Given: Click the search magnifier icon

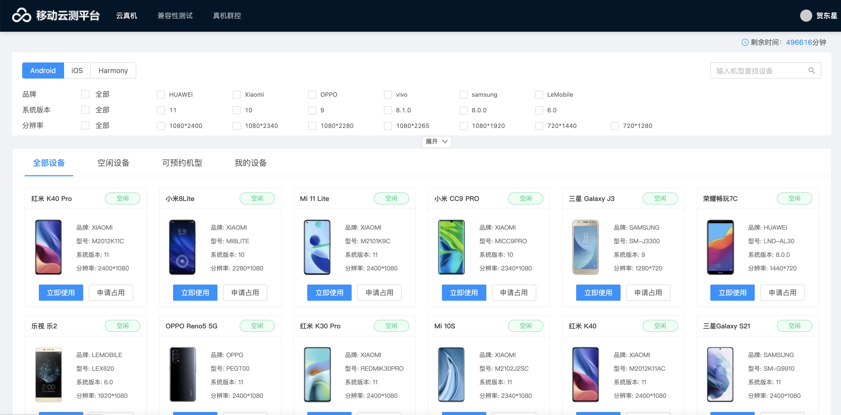Looking at the screenshot, I should pos(811,71).
